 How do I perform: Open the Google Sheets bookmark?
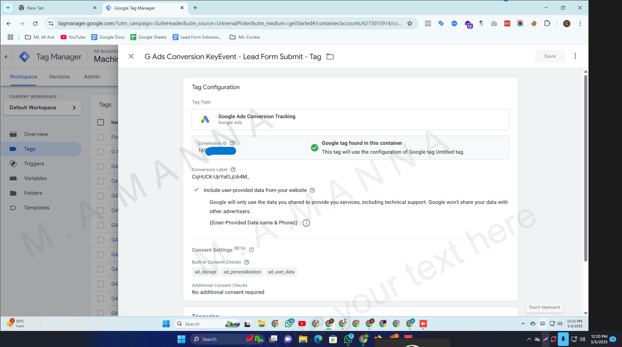coord(149,37)
